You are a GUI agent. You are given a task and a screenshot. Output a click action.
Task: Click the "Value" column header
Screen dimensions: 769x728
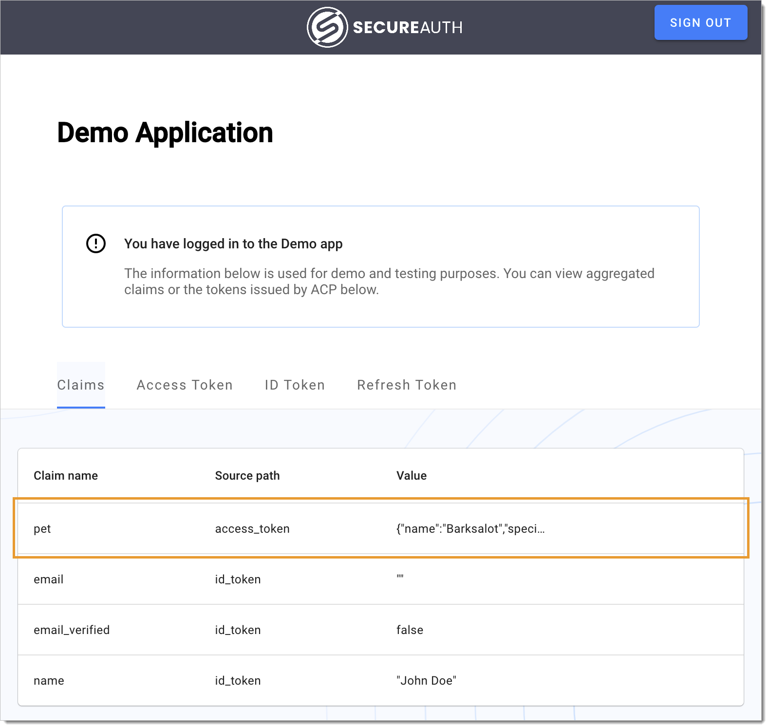412,476
